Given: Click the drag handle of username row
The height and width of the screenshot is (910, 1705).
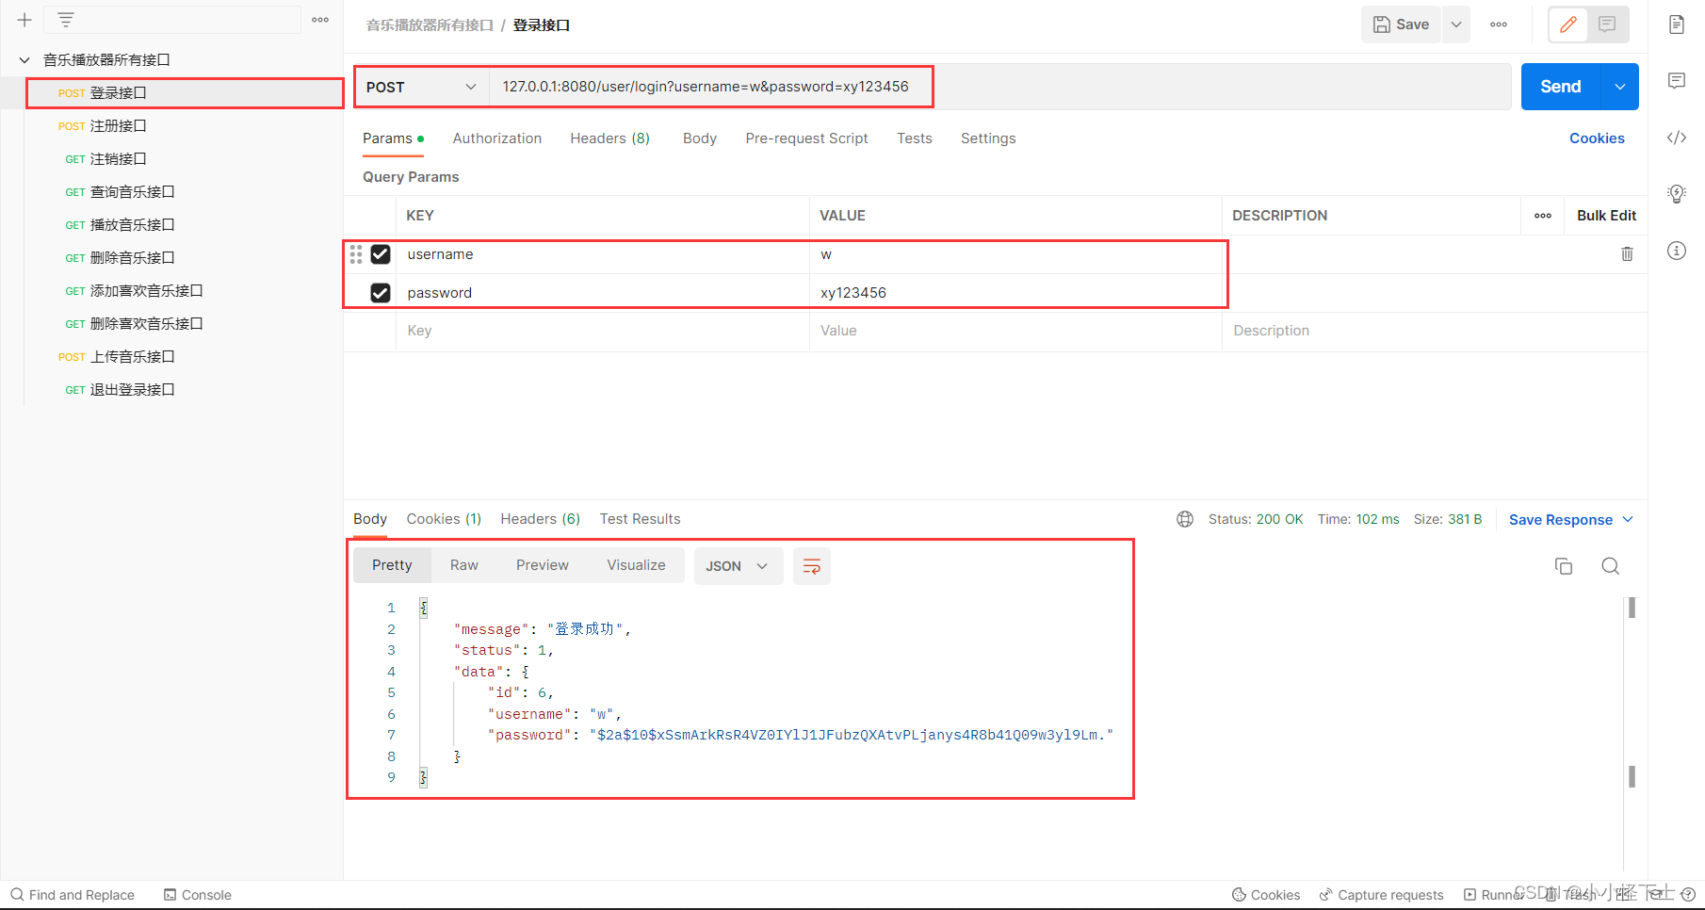Looking at the screenshot, I should tap(356, 254).
